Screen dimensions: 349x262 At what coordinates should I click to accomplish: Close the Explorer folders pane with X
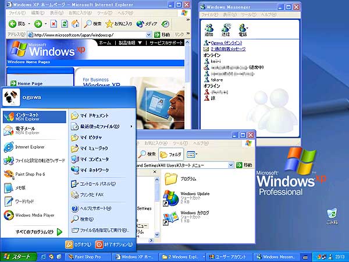[x=155, y=172]
